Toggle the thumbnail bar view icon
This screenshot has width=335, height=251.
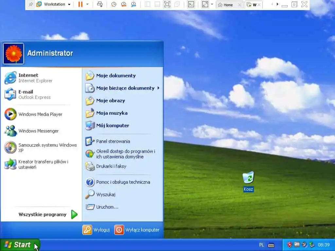tap(157, 4)
